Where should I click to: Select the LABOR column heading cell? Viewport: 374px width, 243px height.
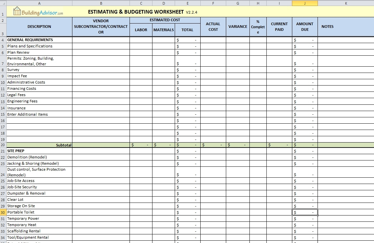tap(141, 30)
